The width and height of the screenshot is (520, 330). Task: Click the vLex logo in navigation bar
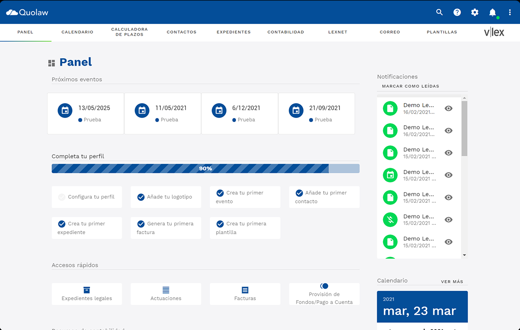tap(494, 32)
